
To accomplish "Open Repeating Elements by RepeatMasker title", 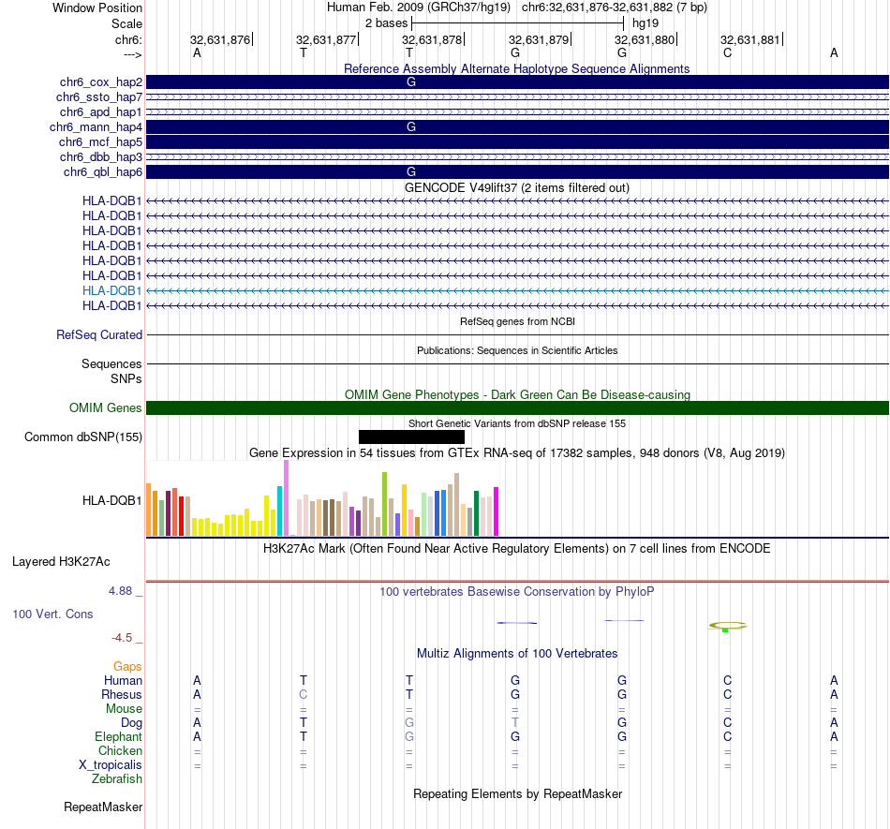I will (x=517, y=794).
